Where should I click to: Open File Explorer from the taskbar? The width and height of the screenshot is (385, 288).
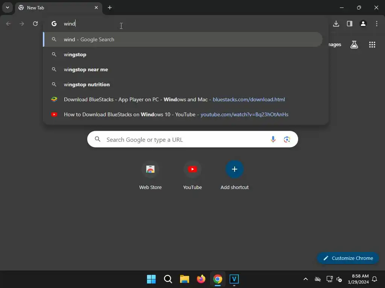(x=184, y=279)
